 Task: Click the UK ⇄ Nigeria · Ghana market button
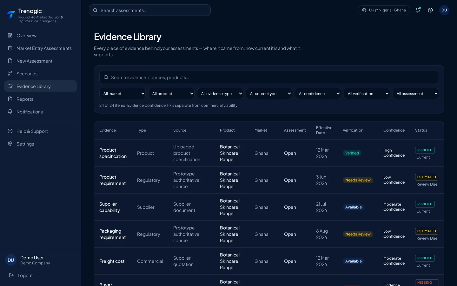tap(384, 10)
